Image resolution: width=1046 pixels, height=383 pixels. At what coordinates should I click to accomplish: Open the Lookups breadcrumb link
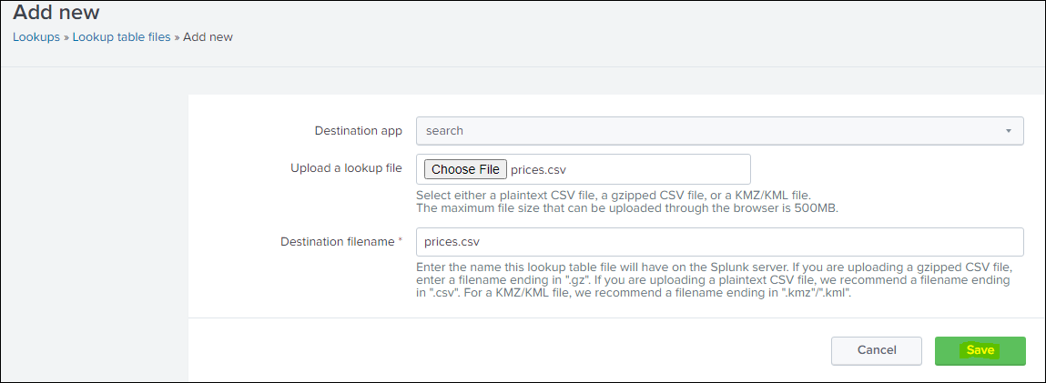pyautogui.click(x=36, y=37)
